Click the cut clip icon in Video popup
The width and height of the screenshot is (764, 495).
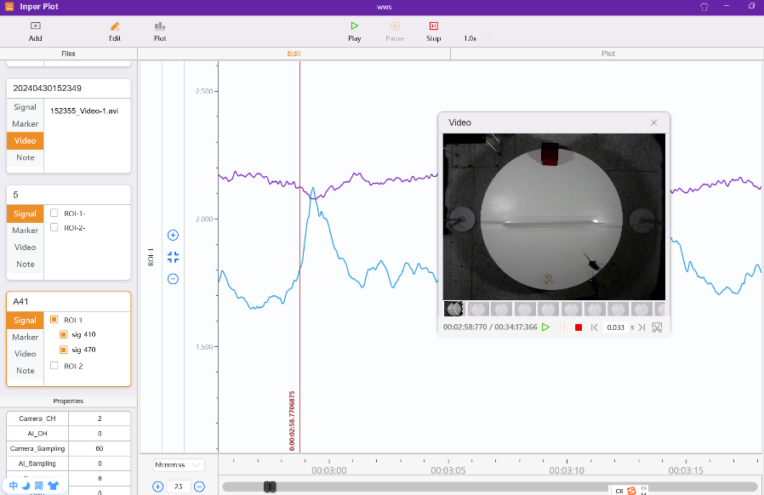pos(657,327)
